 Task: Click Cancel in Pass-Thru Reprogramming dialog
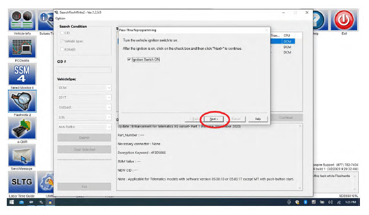(236, 119)
